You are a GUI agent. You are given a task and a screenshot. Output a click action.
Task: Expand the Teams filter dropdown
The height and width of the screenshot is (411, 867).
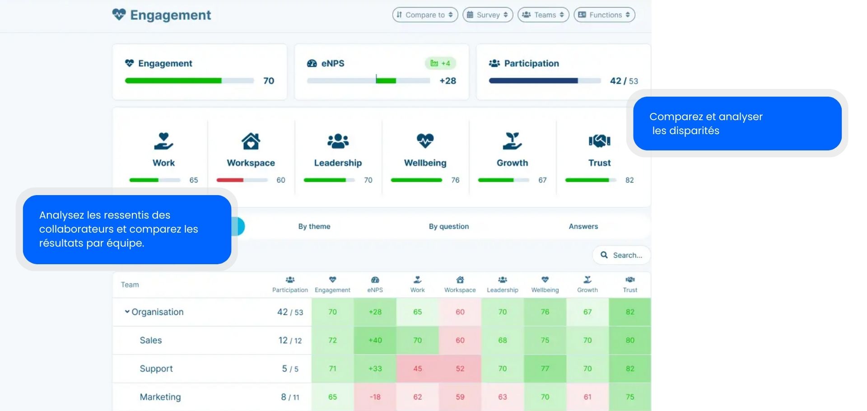(543, 15)
